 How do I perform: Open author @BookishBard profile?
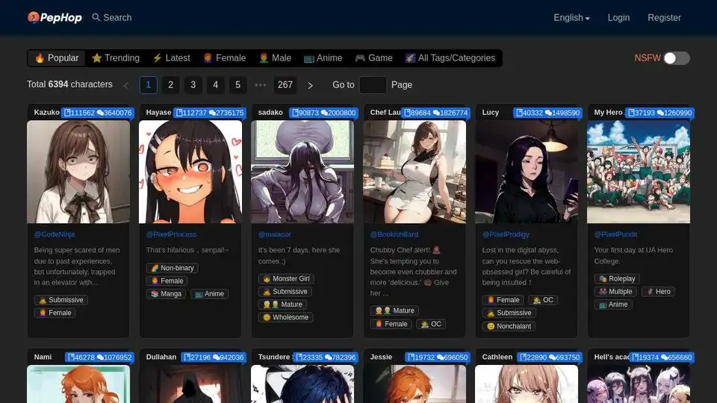[x=394, y=234]
